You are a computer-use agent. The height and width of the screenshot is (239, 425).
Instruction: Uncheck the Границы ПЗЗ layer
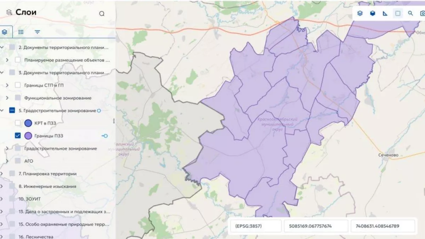tap(18, 136)
